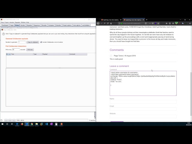Screen dimensions: 192x144
Task: Open Calculator from taskbar
Action: point(56,124)
